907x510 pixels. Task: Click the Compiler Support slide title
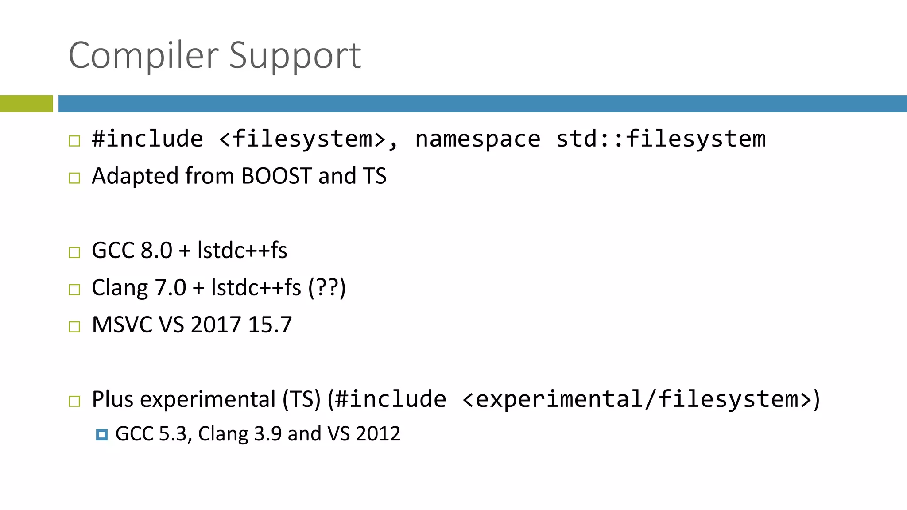coord(215,56)
